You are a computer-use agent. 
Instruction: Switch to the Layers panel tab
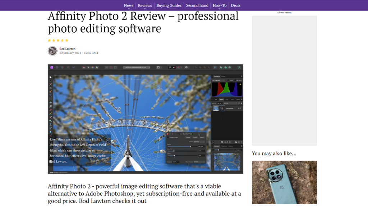221,99
